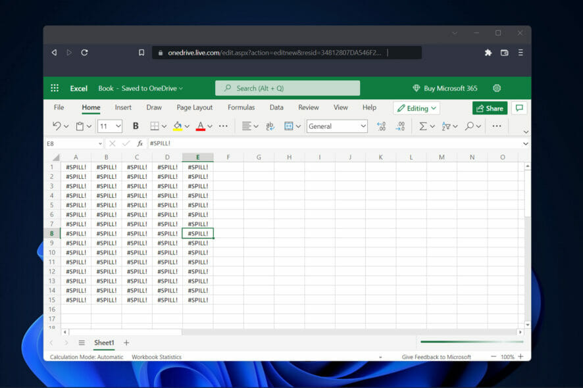The height and width of the screenshot is (388, 583).
Task: Open the comments pane icon
Action: pos(519,108)
